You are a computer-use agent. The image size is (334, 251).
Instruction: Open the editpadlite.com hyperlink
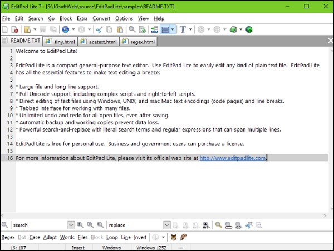tap(233, 158)
